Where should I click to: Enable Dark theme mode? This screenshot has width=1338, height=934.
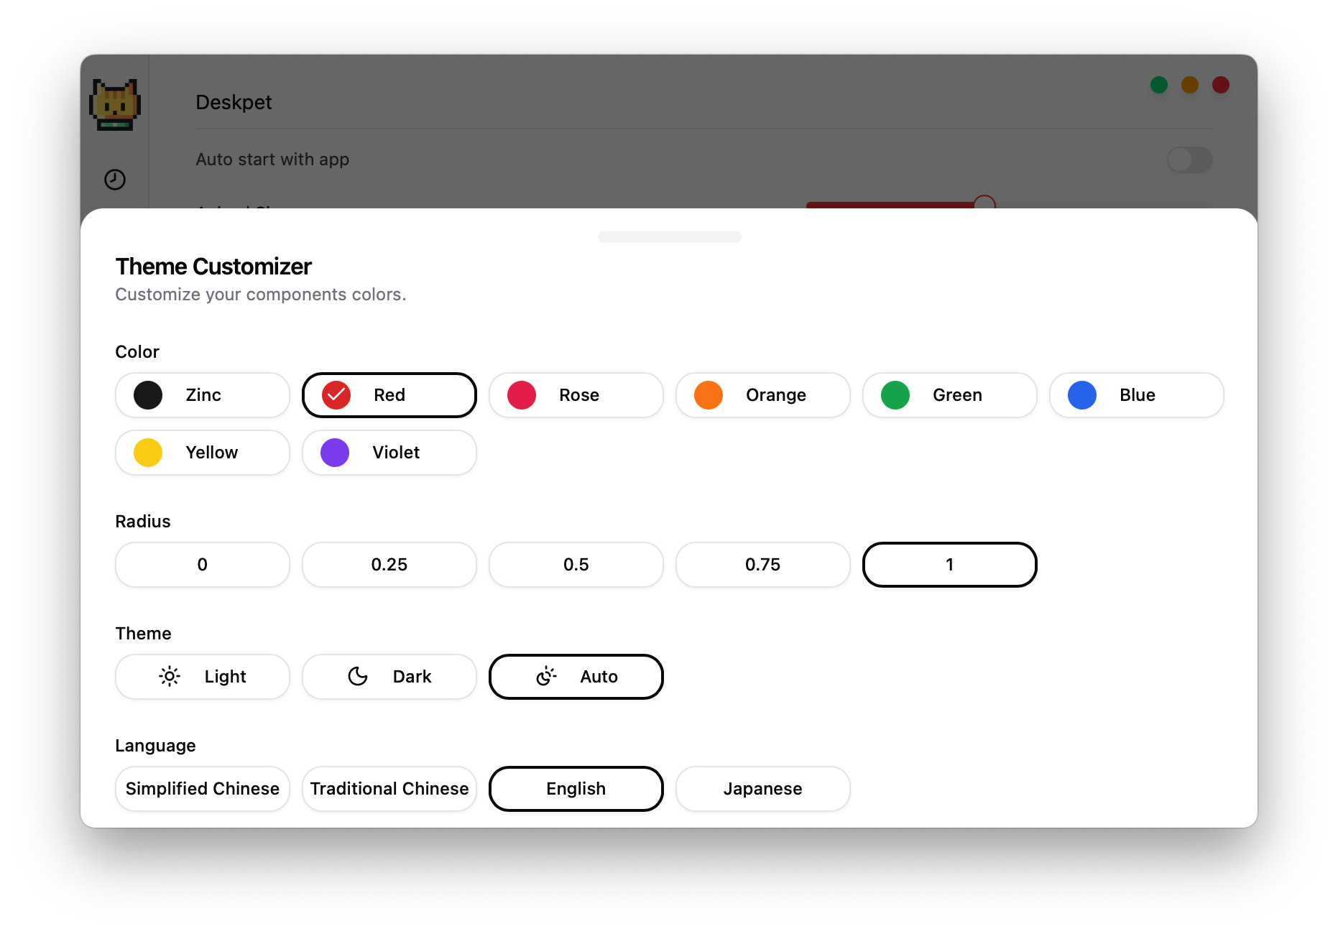click(389, 677)
